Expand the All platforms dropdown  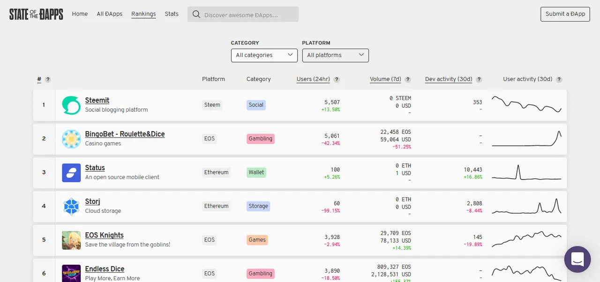336,55
